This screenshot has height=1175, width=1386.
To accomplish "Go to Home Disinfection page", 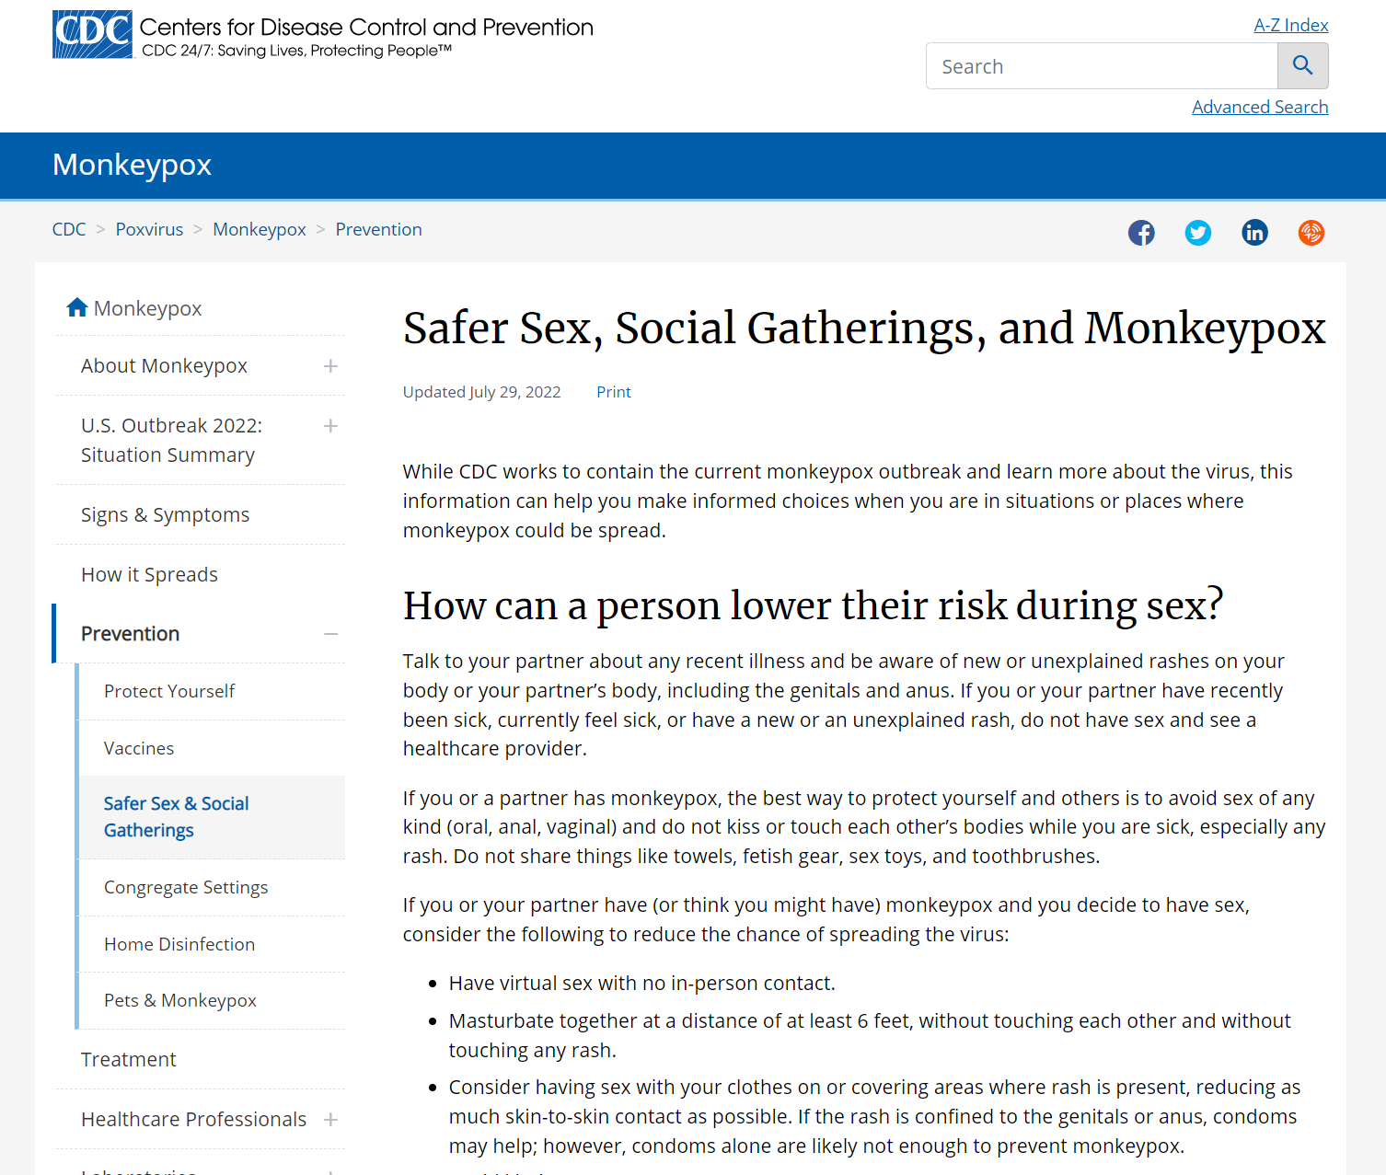I will tap(179, 944).
